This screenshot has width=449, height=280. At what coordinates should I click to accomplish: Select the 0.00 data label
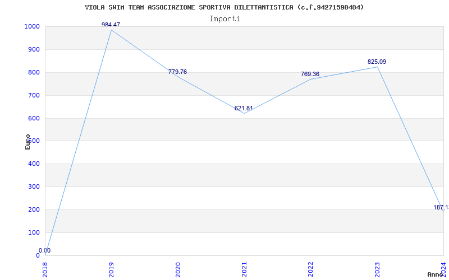click(45, 250)
